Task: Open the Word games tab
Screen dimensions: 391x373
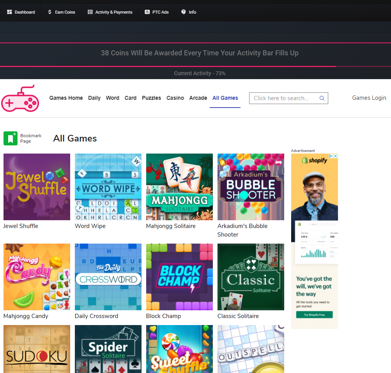Action: coord(112,98)
